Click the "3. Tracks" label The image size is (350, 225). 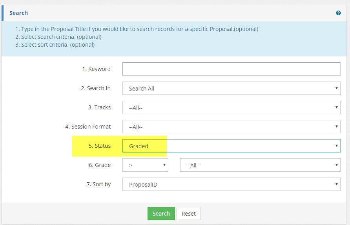[x=99, y=107]
